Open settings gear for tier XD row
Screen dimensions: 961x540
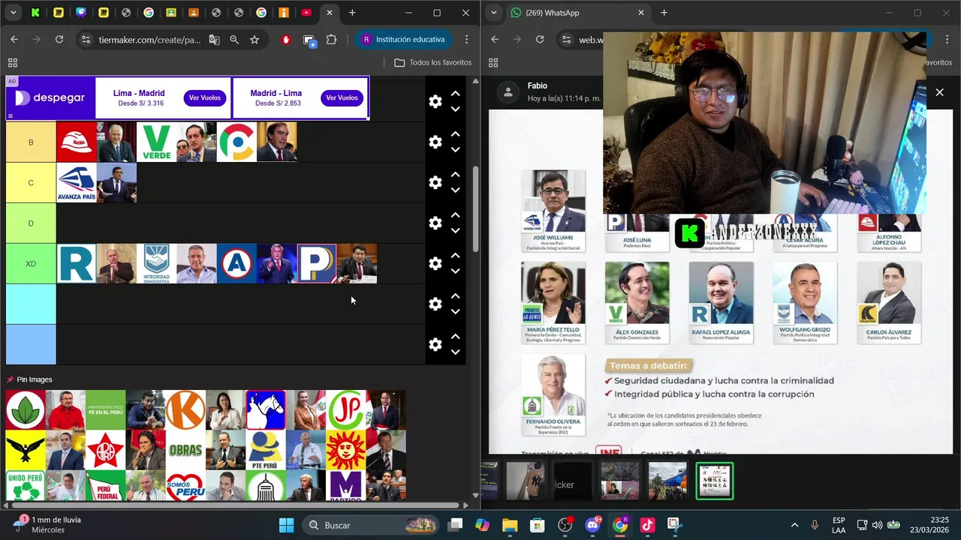click(x=435, y=263)
